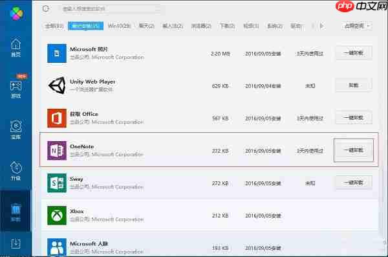The image size is (388, 257).
Task: Switch to the 聊天(2) tab
Action: (x=147, y=26)
